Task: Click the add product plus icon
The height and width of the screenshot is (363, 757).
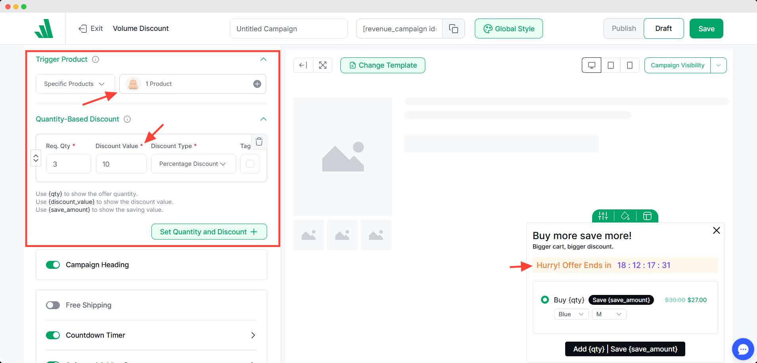Action: 257,84
